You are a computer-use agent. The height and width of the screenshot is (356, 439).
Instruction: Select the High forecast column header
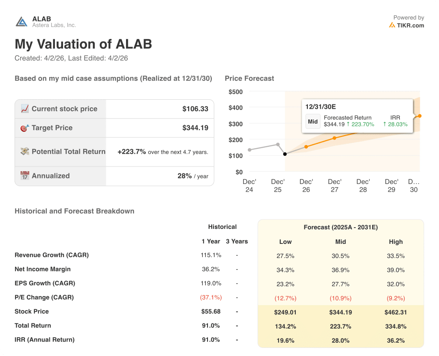click(x=396, y=242)
